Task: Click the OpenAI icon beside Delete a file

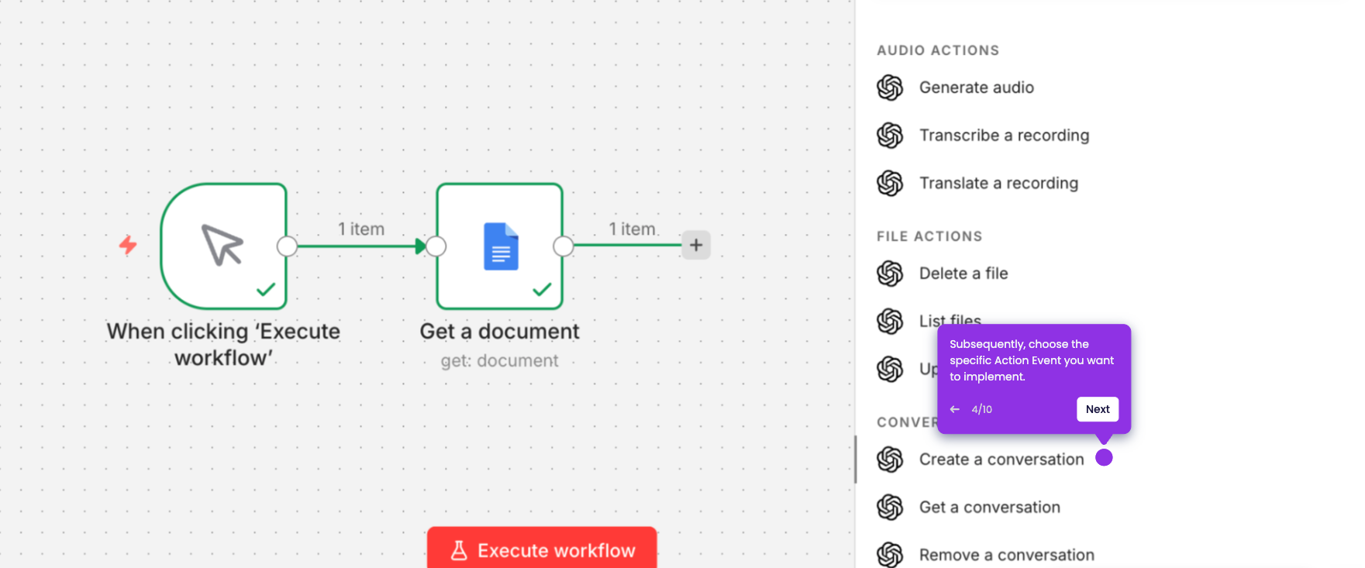Action: pyautogui.click(x=890, y=274)
